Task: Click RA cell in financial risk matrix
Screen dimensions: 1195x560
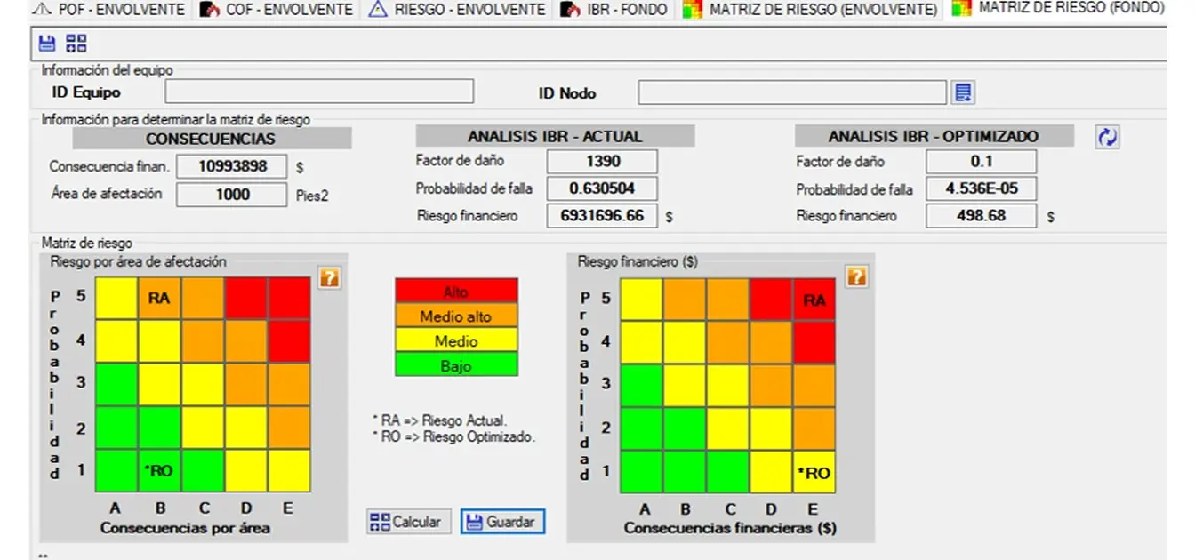Action: pos(814,300)
